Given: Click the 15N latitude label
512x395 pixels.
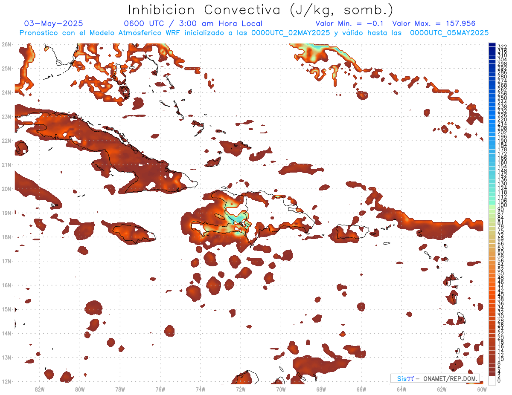Looking at the screenshot, I should tap(6, 309).
